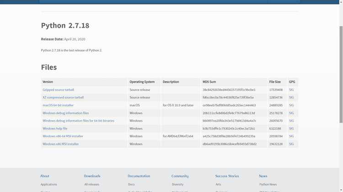Open SIG link for Gzipped source tarball
Image resolution: width=343 pixels, height=192 pixels.
click(291, 90)
